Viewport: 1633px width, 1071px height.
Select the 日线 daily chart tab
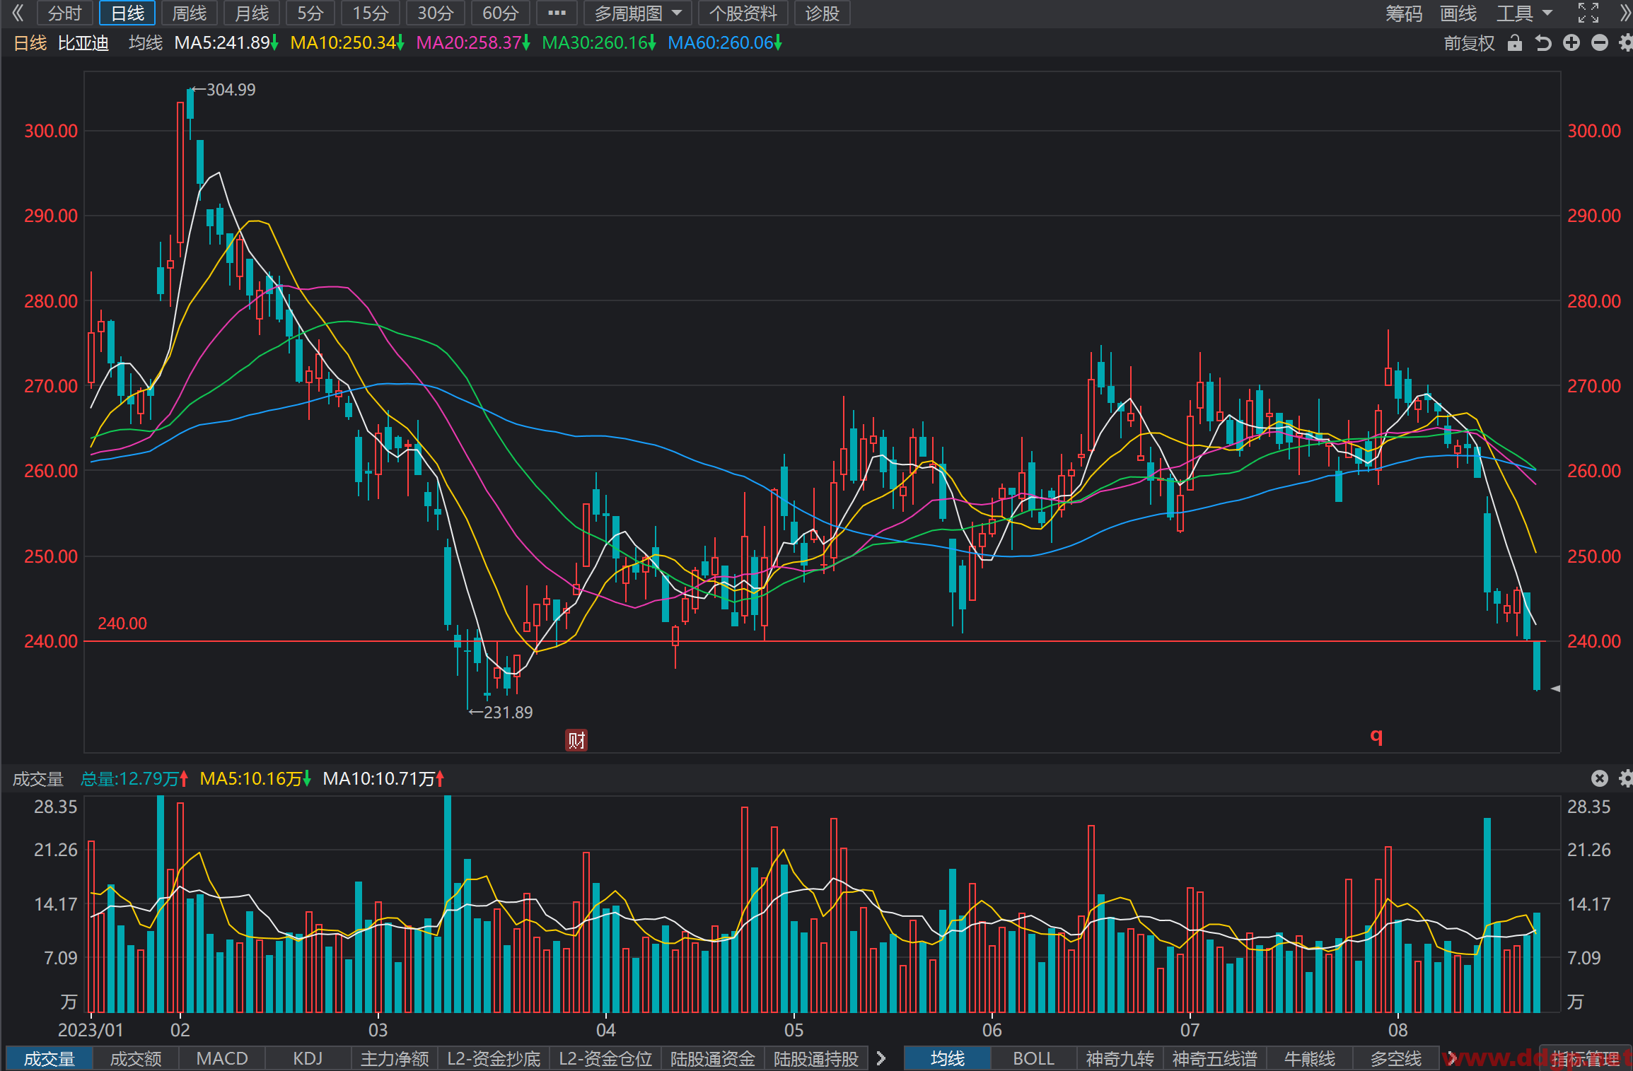coord(127,13)
